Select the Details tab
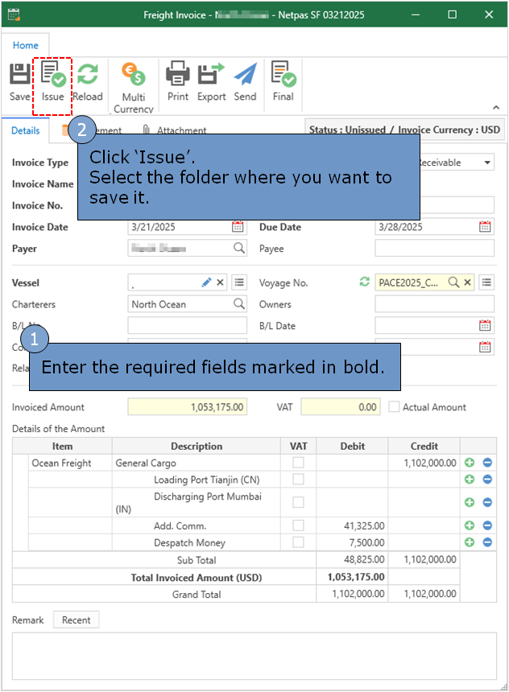509x692 pixels. pyautogui.click(x=26, y=130)
